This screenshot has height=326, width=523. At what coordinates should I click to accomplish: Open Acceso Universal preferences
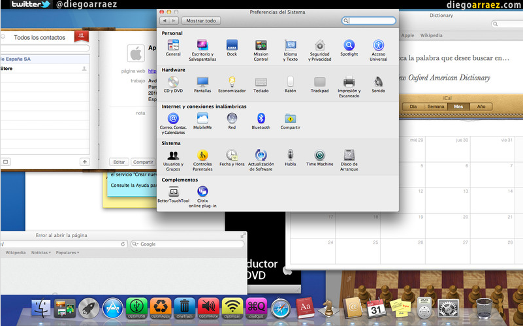pyautogui.click(x=378, y=50)
